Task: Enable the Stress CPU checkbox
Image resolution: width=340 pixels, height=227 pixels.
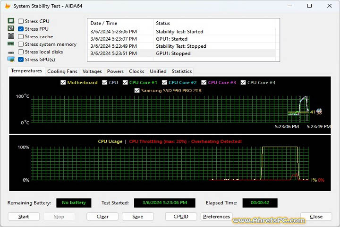Action: point(21,21)
